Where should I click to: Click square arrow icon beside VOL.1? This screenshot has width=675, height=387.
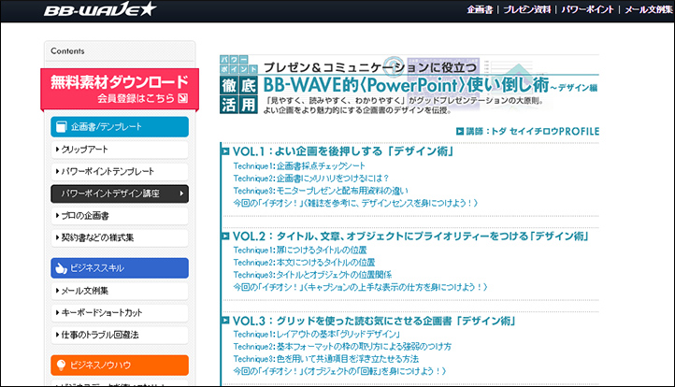[225, 151]
